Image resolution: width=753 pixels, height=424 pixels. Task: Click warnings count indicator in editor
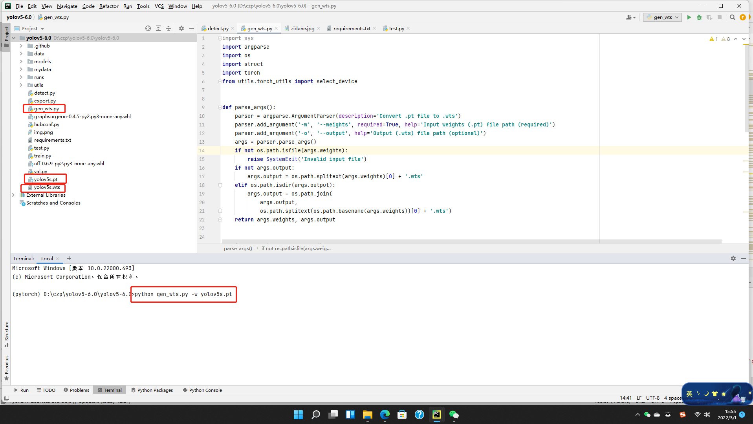tap(719, 39)
